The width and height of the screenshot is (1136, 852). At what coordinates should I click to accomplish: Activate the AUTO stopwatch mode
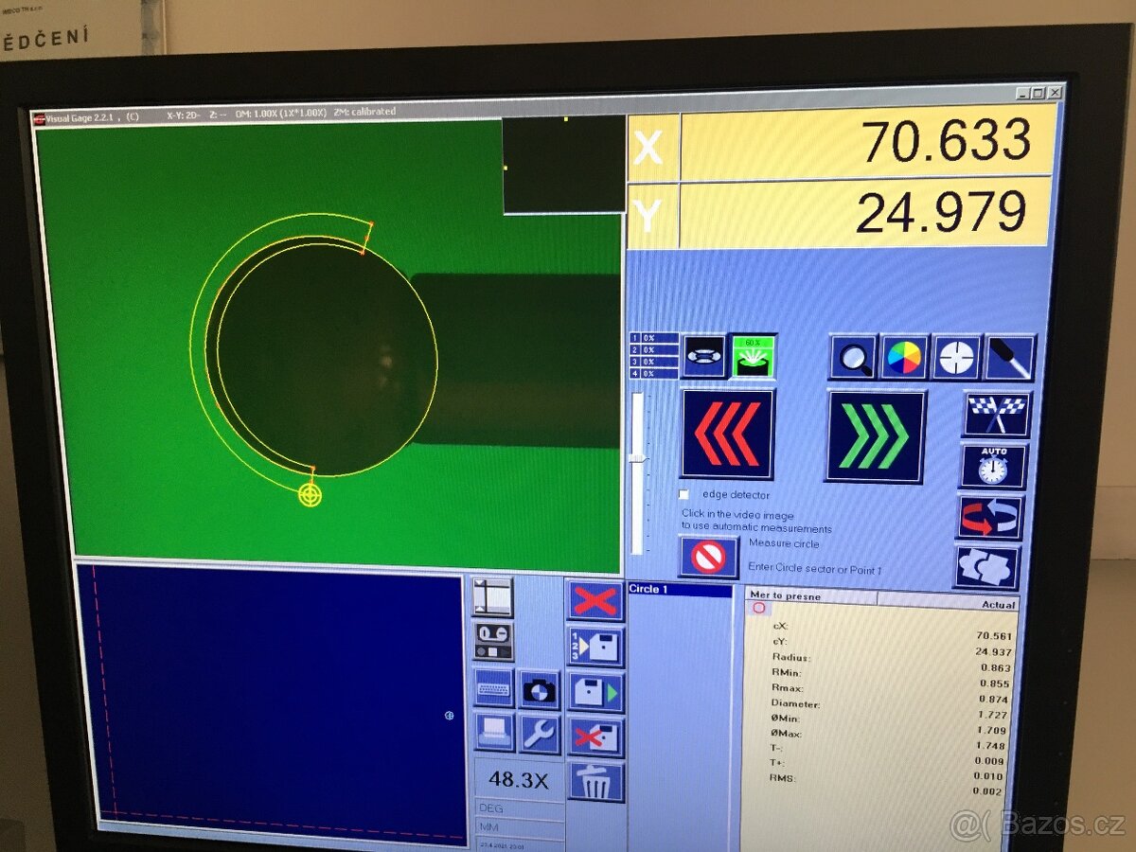coord(993,466)
